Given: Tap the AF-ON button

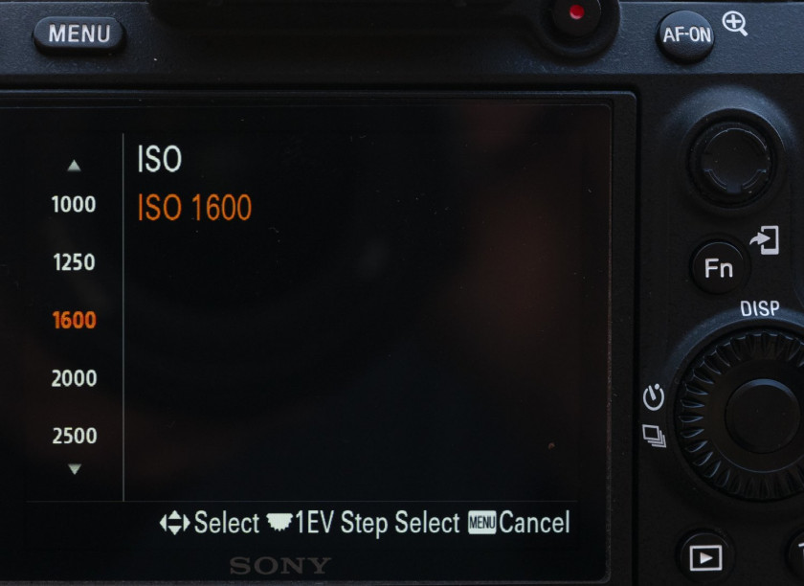Looking at the screenshot, I should [x=685, y=35].
